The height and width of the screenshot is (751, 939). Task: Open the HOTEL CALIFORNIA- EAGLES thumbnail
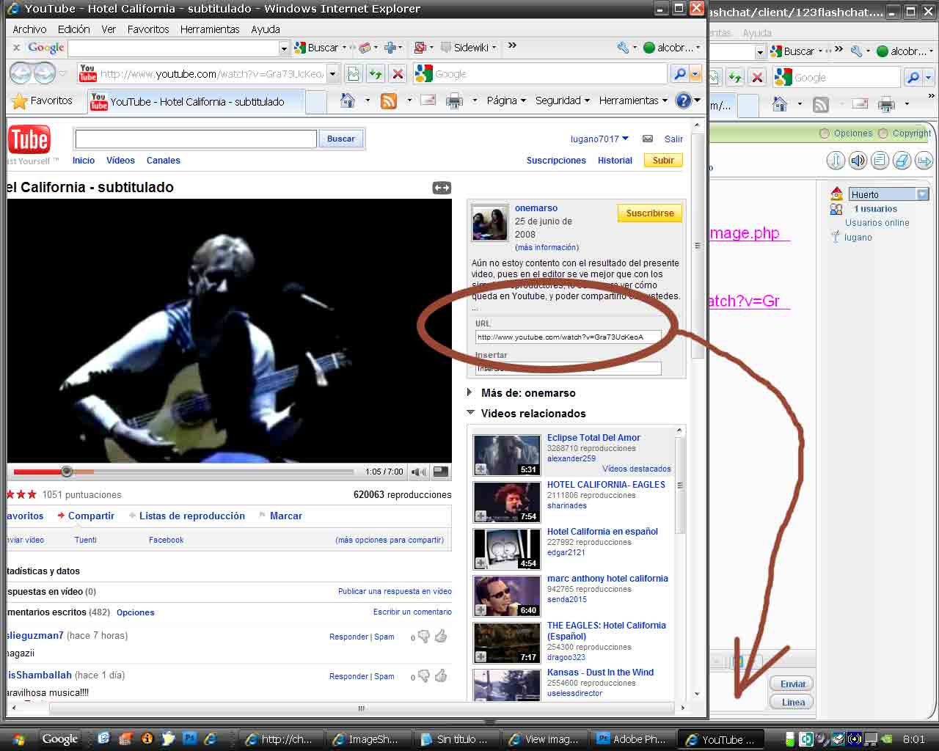(506, 502)
